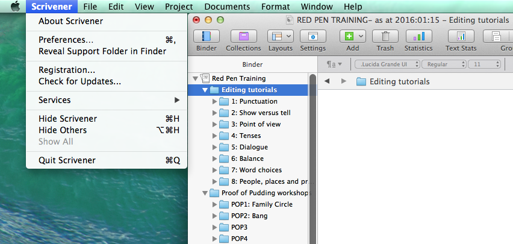Click the folder icon in editor header
This screenshot has width=513, height=244.
(x=361, y=81)
